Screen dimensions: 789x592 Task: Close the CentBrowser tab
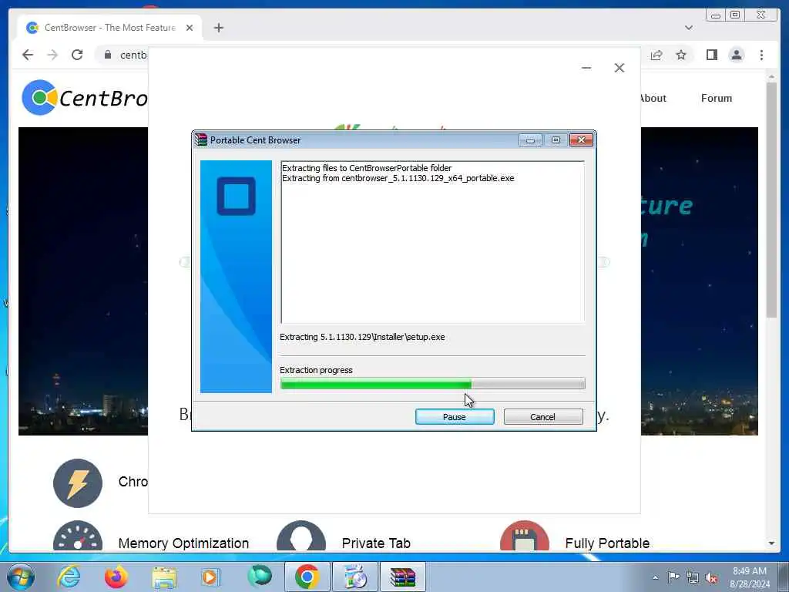coord(190,28)
